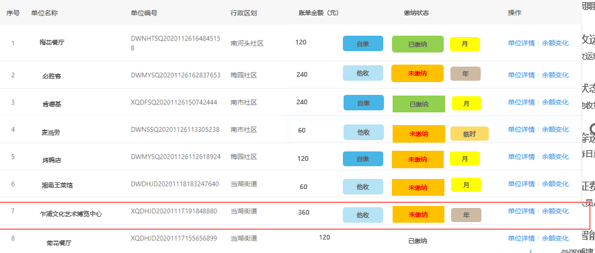The image size is (595, 253).
Task: Click the 序号 column header
Action: 13,13
